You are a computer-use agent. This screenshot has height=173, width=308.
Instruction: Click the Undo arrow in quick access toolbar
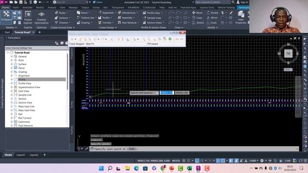coord(40,2)
